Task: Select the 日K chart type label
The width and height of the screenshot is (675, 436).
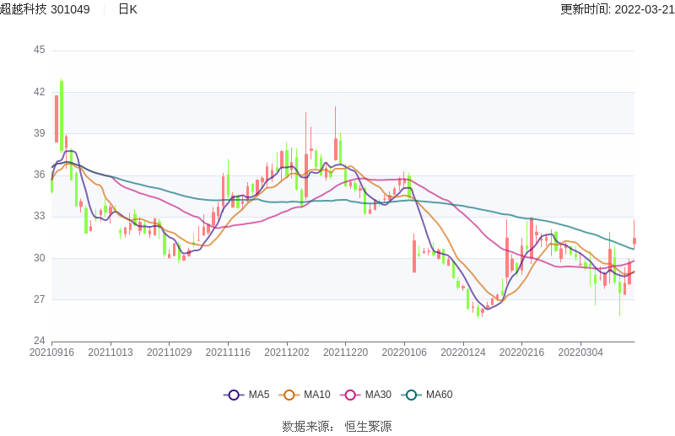Action: coord(127,9)
